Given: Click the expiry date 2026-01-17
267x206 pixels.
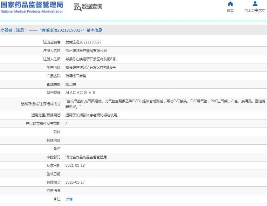Looking at the screenshot, I should pyautogui.click(x=75, y=182).
